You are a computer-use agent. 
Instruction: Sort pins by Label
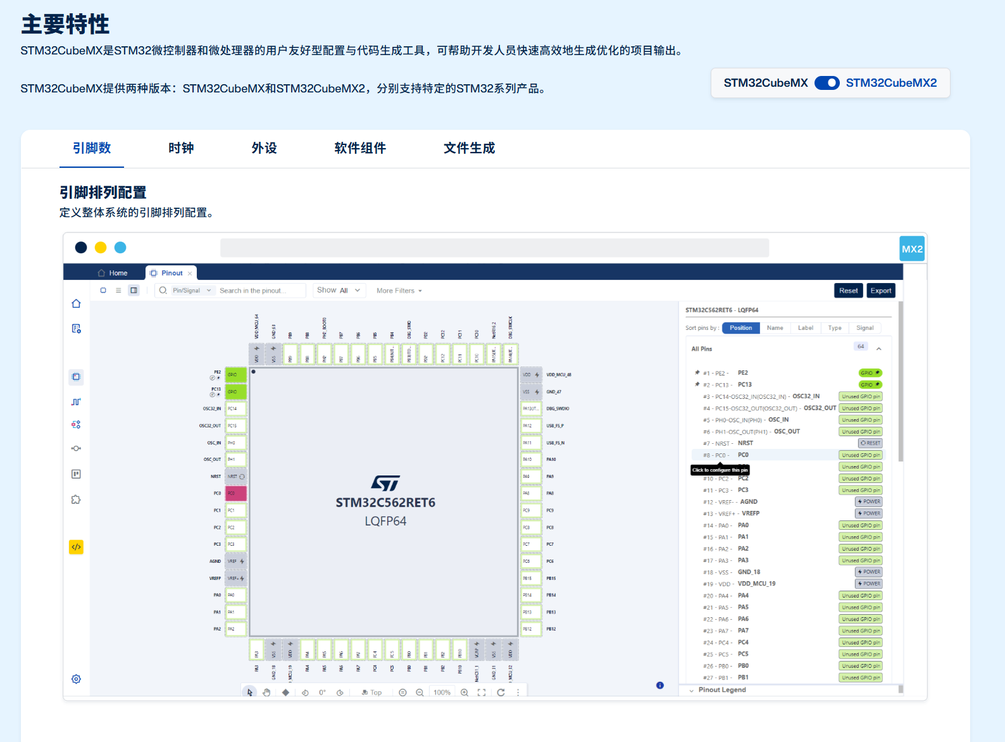tap(805, 328)
